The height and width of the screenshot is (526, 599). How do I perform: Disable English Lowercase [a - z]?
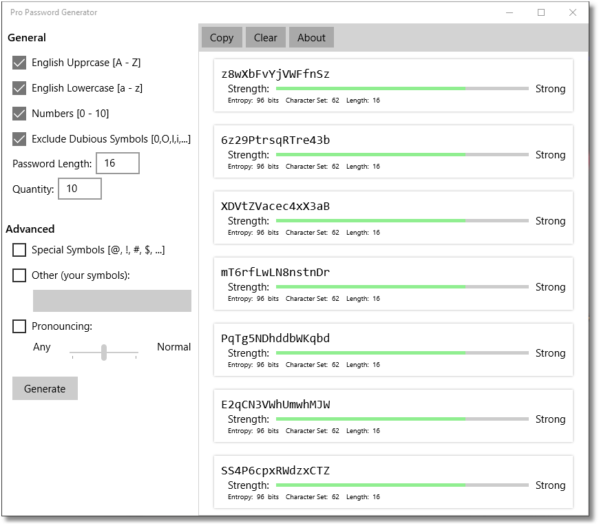coord(19,88)
